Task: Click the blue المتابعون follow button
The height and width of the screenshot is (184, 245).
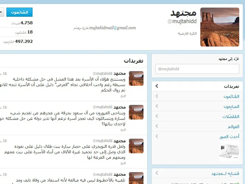Action: (19, 12)
